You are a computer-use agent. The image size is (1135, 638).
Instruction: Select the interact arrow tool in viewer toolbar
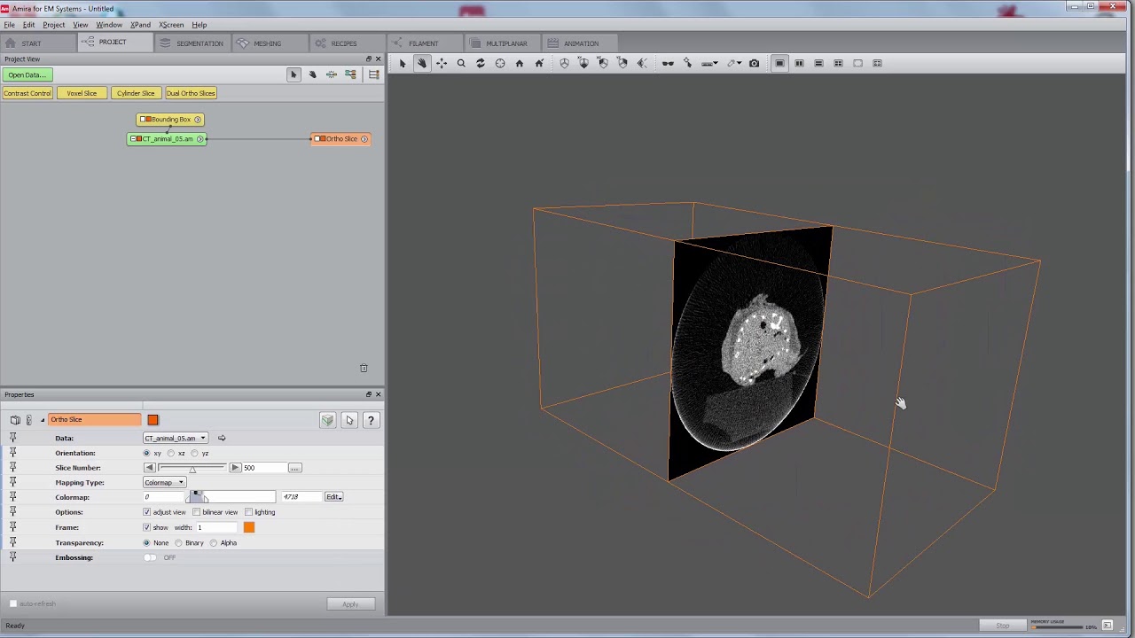[403, 63]
